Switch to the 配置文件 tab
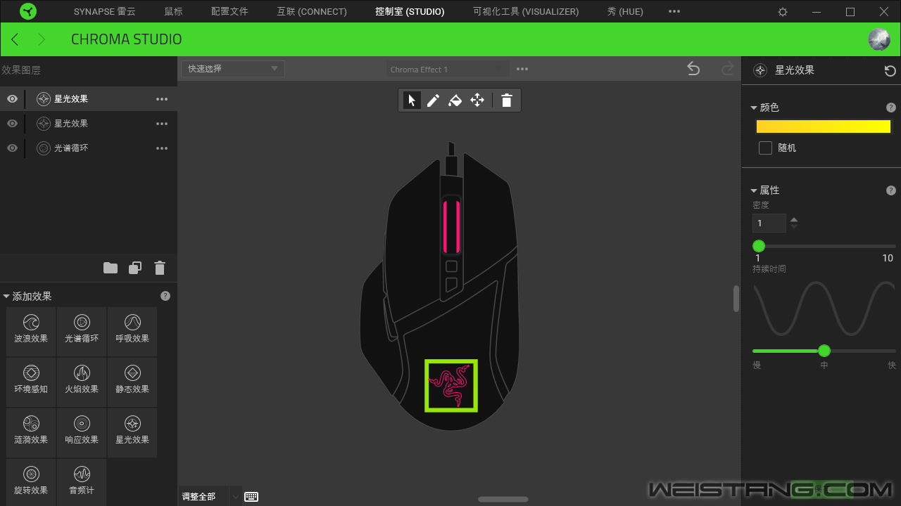This screenshot has height=506, width=901. (x=229, y=12)
